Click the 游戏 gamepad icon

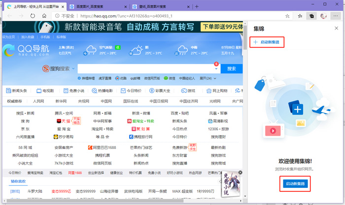pyautogui.click(x=184, y=90)
